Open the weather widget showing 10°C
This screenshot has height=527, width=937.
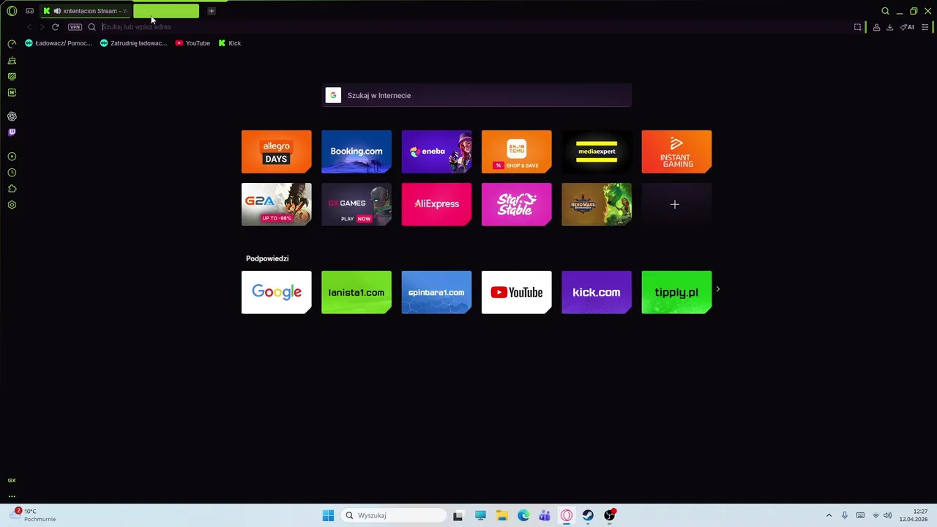(33, 515)
